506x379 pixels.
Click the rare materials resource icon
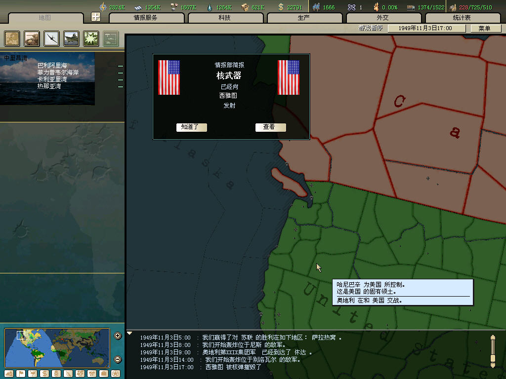point(174,7)
